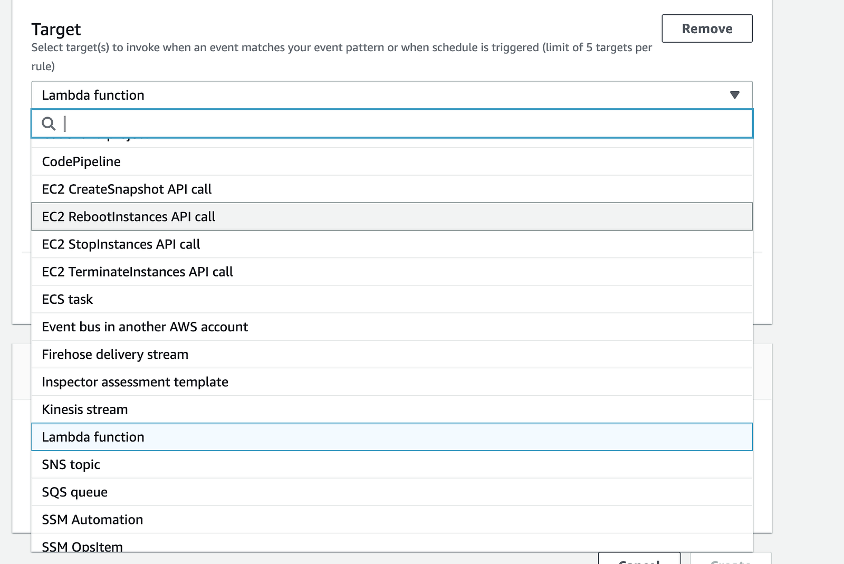The height and width of the screenshot is (564, 844).
Task: Choose EC2 TerminateInstances API call
Action: click(137, 272)
